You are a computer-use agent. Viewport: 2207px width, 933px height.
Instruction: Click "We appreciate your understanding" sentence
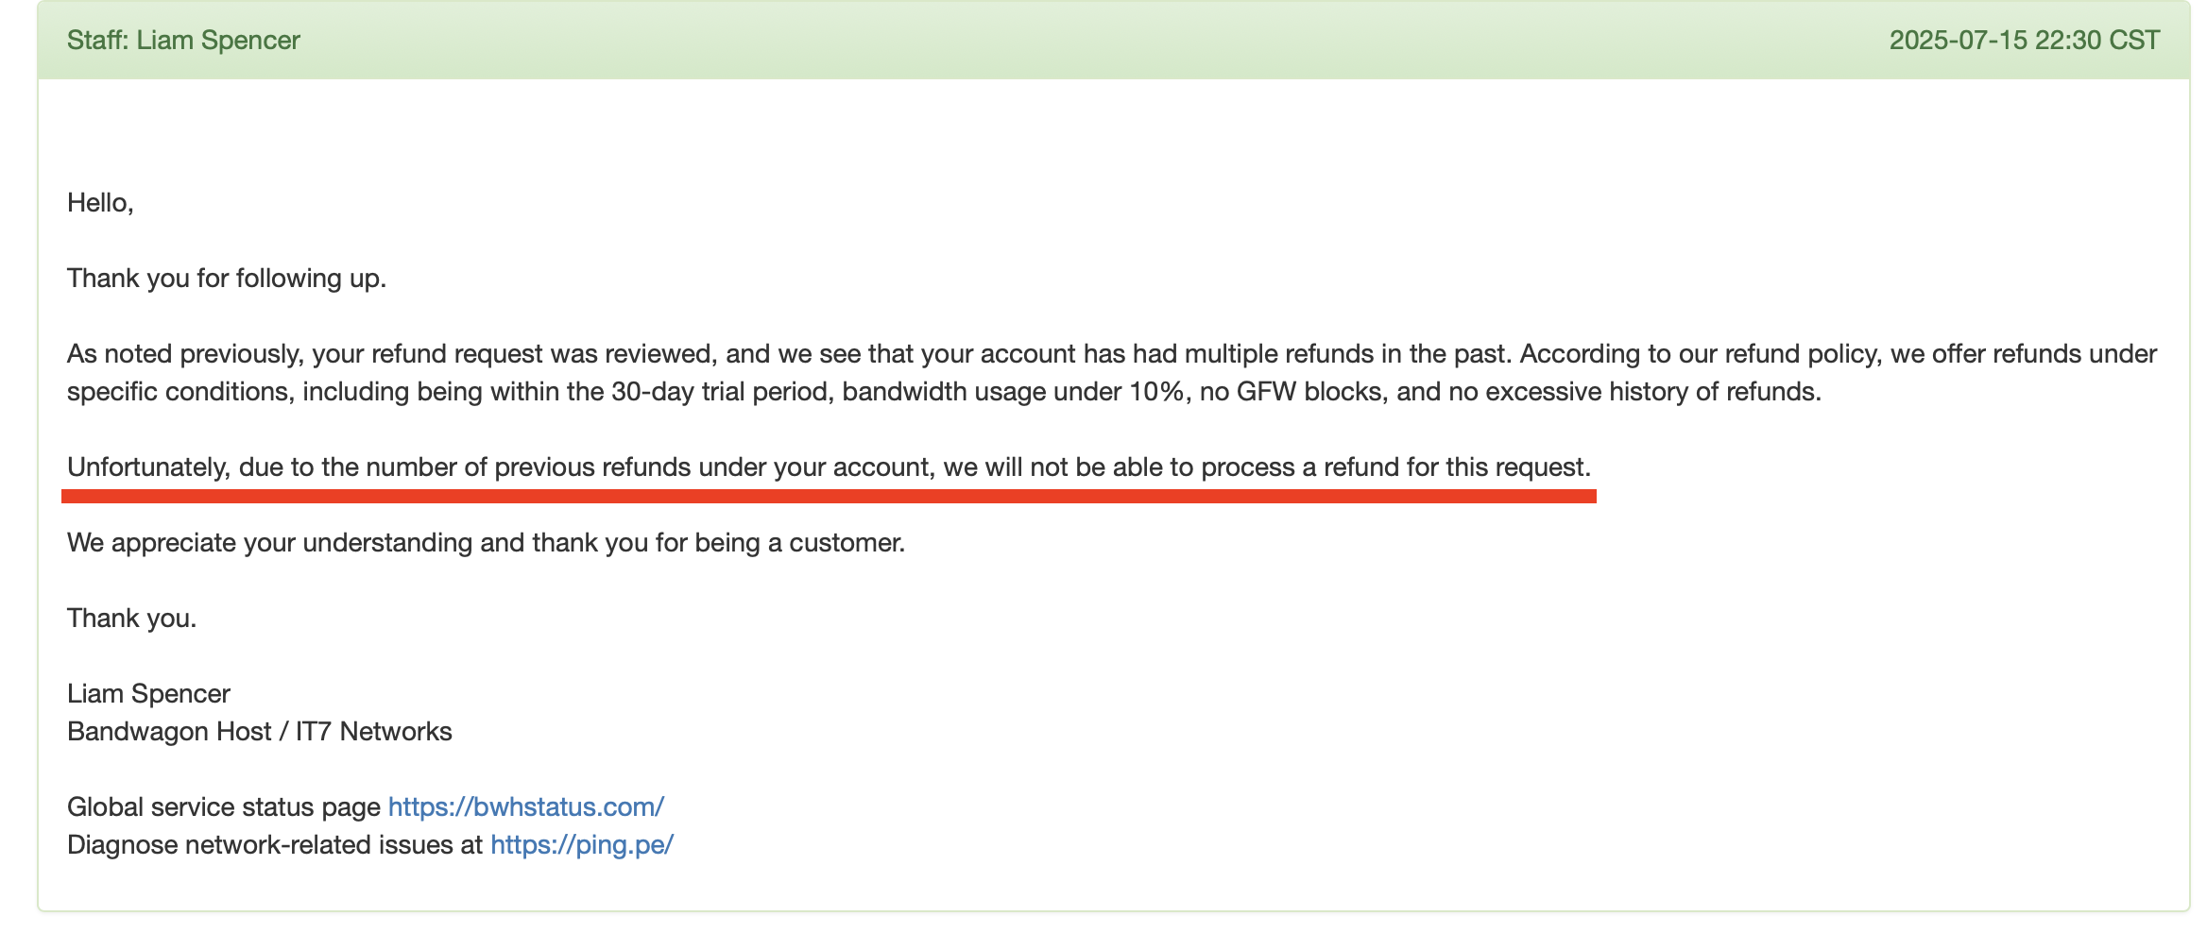pos(486,542)
